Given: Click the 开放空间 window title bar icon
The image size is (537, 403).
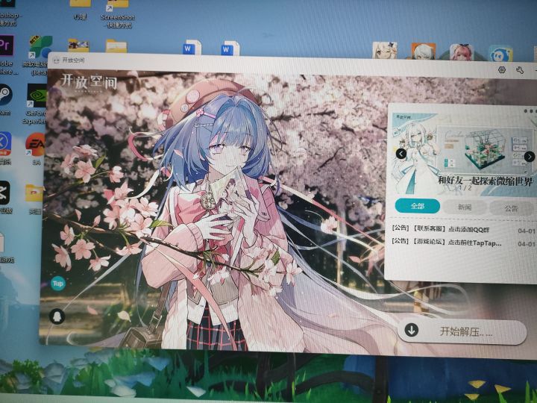Looking at the screenshot, I should (x=57, y=60).
